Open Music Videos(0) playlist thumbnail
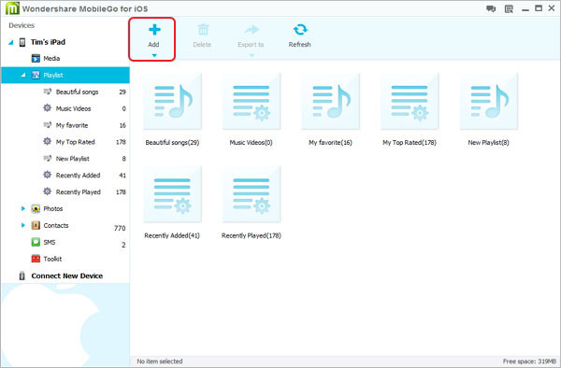 [252, 102]
